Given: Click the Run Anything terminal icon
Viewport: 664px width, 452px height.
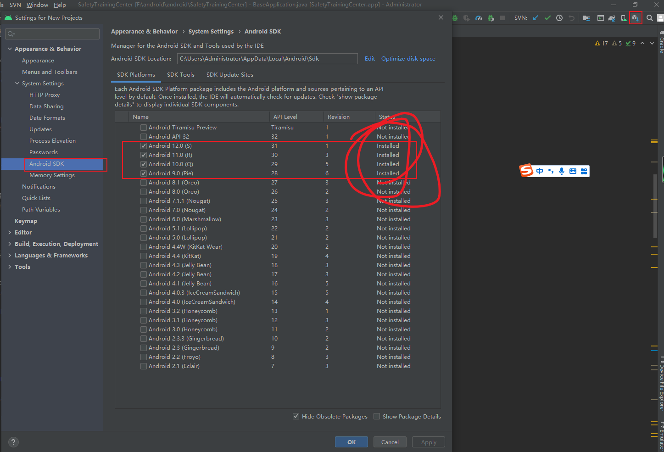Looking at the screenshot, I should 600,18.
